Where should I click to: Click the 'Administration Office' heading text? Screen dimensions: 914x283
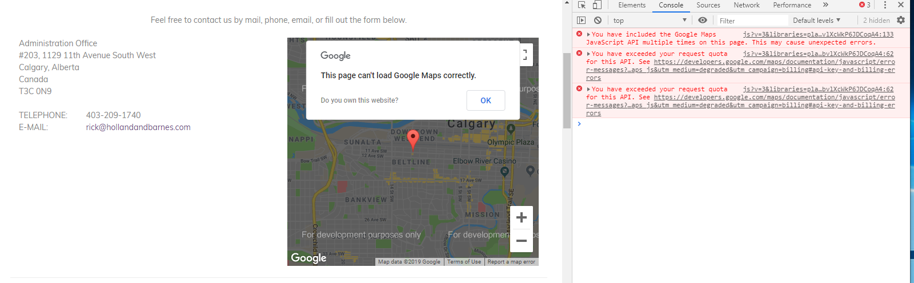tap(58, 43)
